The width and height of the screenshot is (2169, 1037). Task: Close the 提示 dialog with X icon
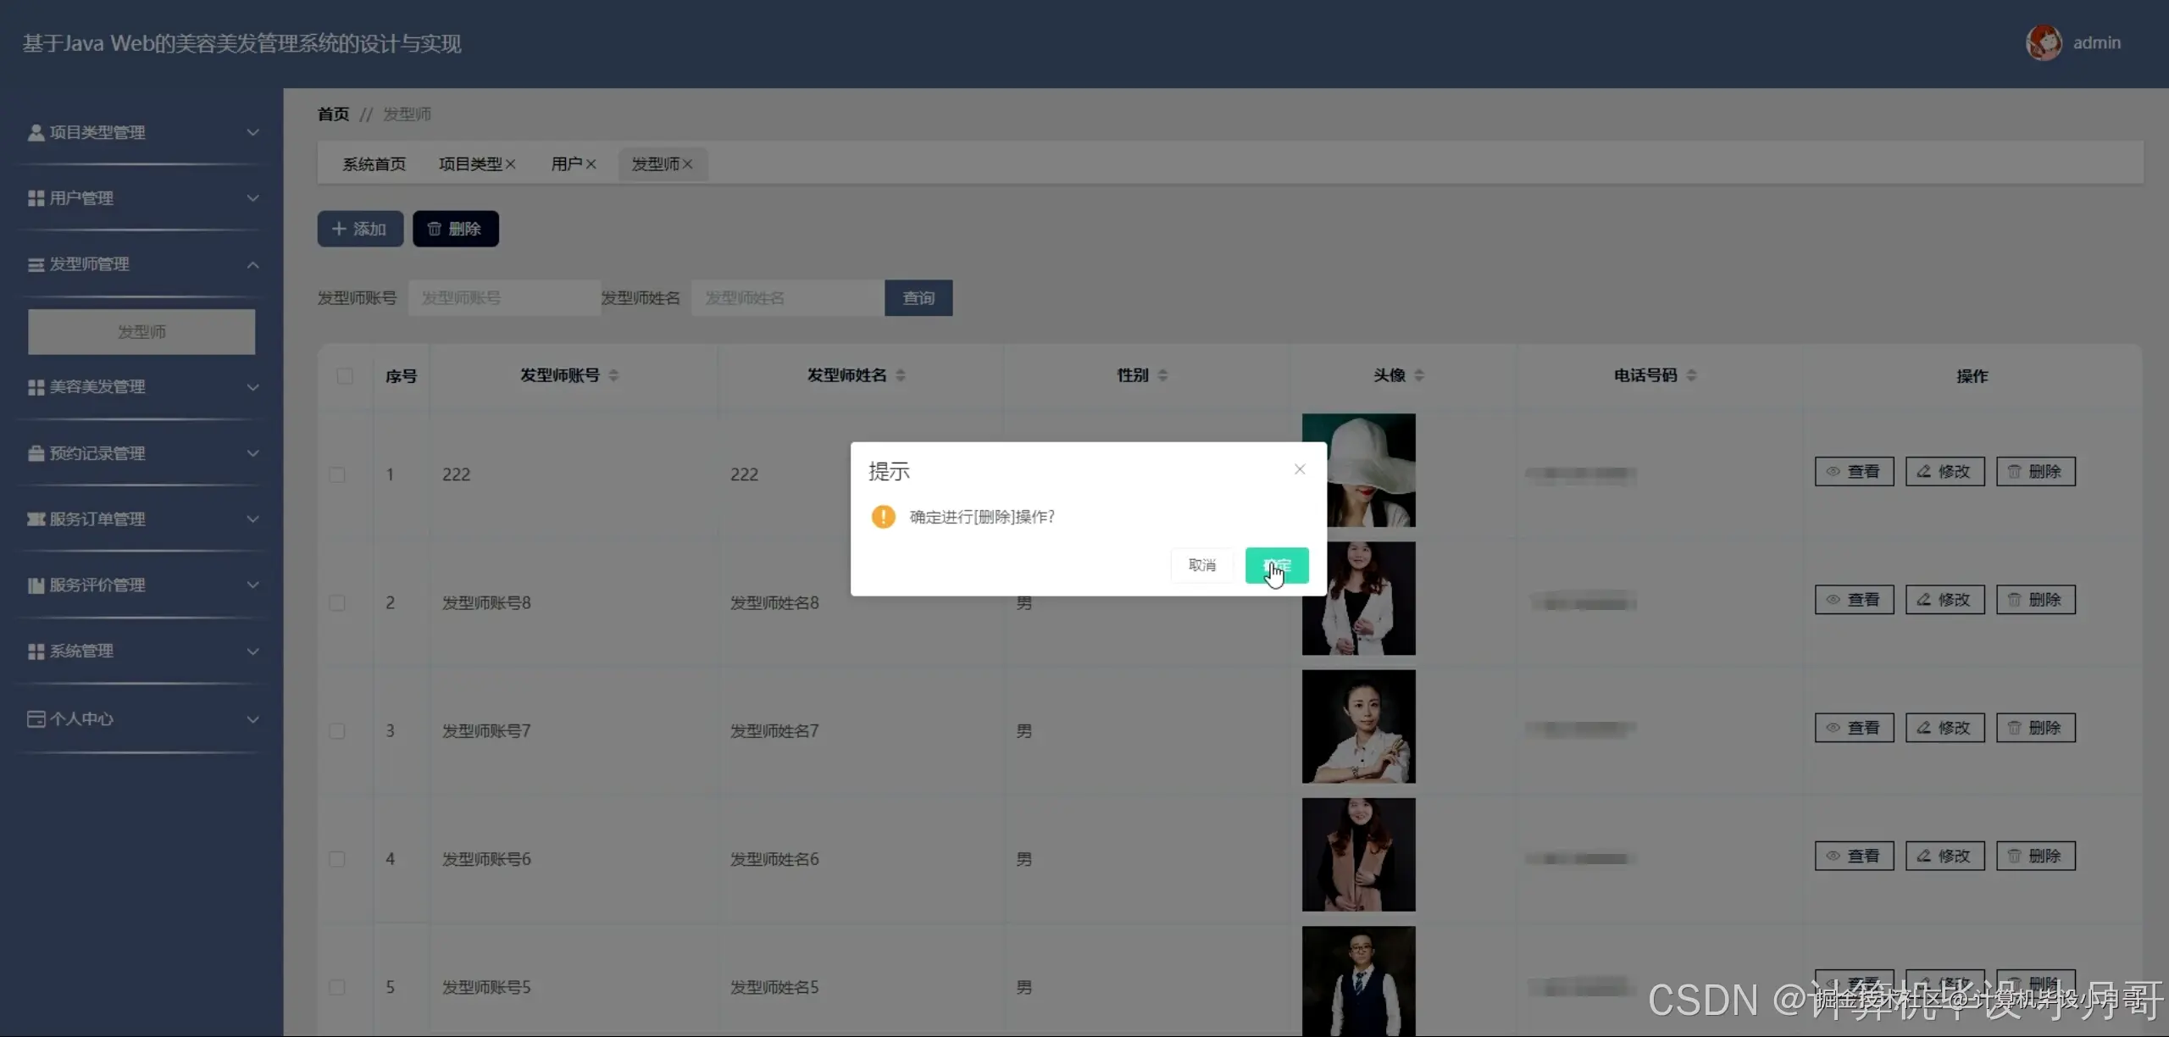1299,469
